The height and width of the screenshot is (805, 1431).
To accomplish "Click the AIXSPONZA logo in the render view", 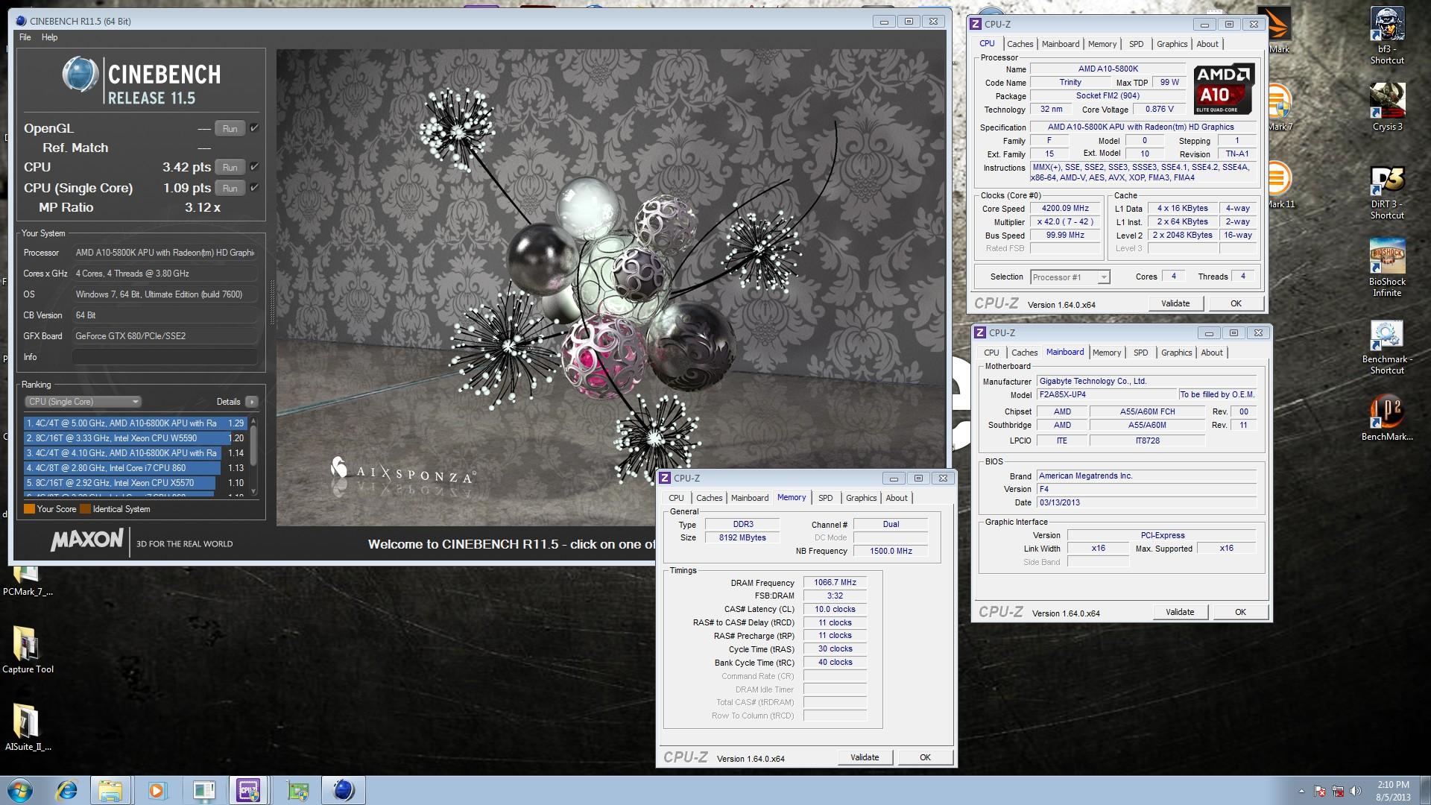I will point(402,472).
